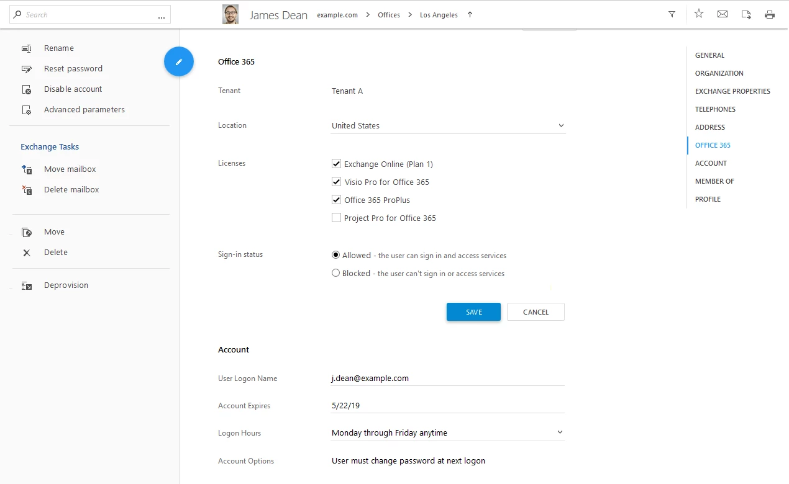Jump to the Profile section
Viewport: 789px width, 484px height.
pyautogui.click(x=708, y=199)
